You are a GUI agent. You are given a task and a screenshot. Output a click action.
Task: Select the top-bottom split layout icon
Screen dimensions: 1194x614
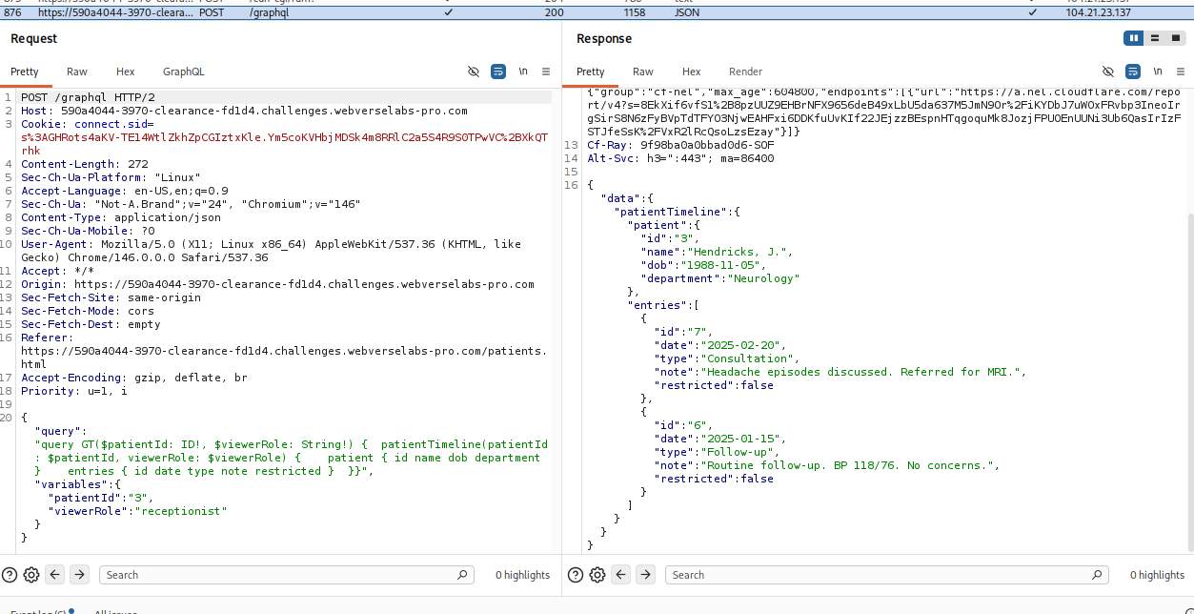(1154, 38)
